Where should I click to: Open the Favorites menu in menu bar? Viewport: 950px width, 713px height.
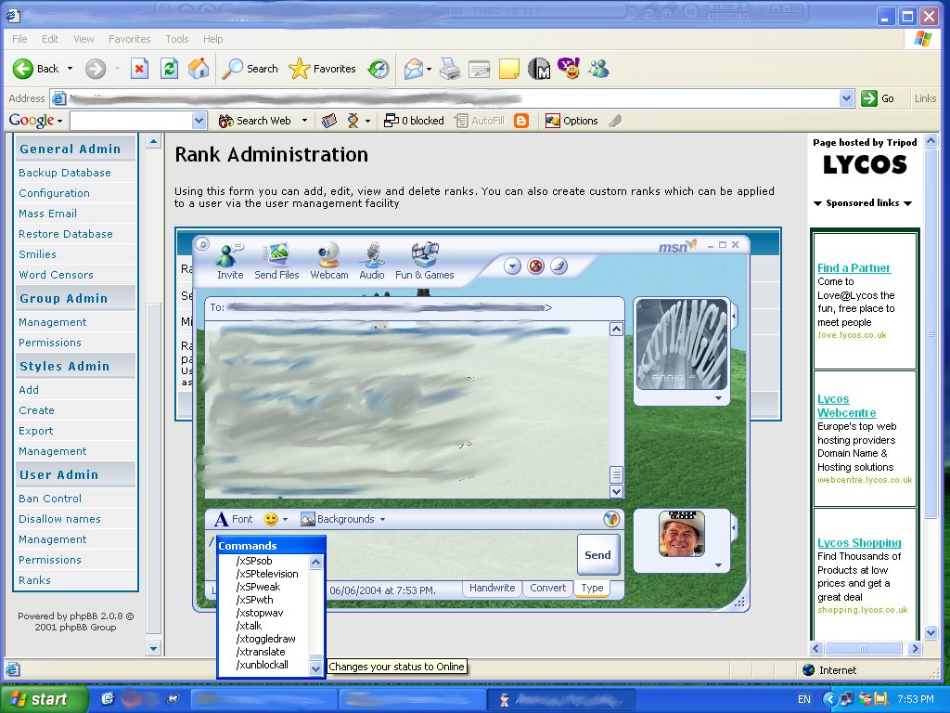(129, 39)
